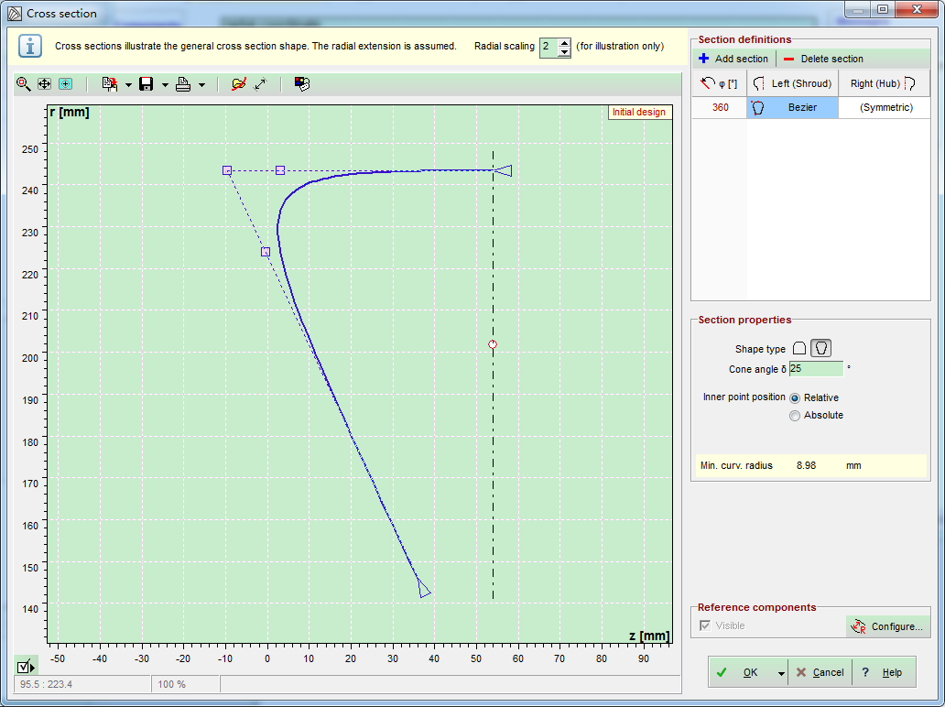The height and width of the screenshot is (707, 945).
Task: Click the Initial design legend label
Action: tap(639, 112)
